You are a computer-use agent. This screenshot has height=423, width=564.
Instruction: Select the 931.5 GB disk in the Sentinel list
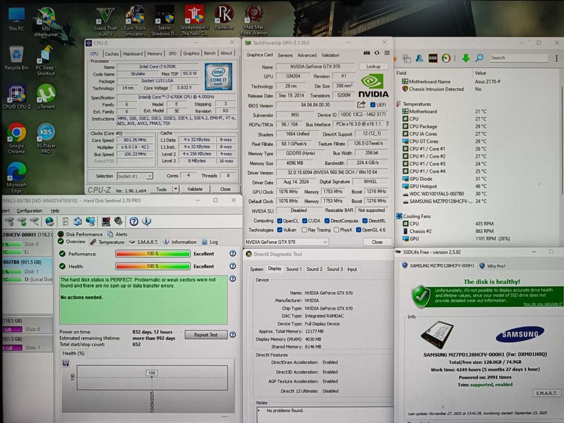pos(27,271)
